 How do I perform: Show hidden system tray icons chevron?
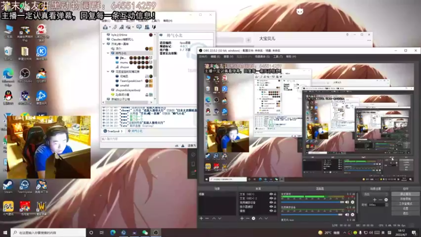pyautogui.click(x=345, y=233)
